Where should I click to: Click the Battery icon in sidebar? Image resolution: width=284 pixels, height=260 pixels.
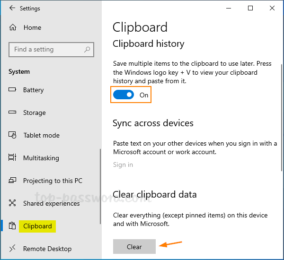(13, 90)
